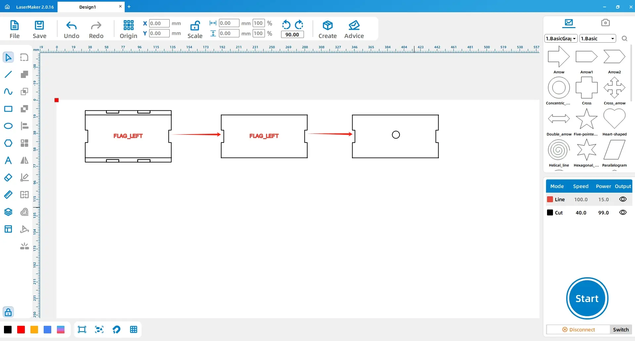635x341 pixels.
Task: Choose the Curve drawing tool
Action: [8, 92]
